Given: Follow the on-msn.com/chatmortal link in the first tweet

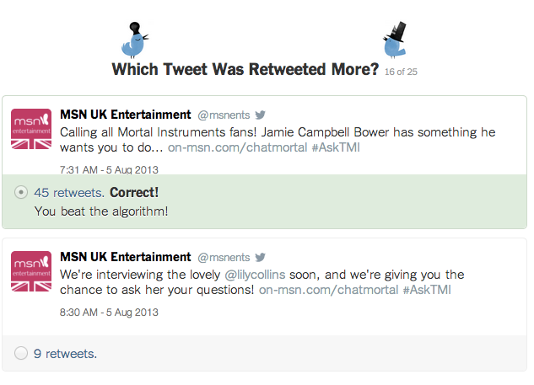Looking at the screenshot, I should (238, 147).
